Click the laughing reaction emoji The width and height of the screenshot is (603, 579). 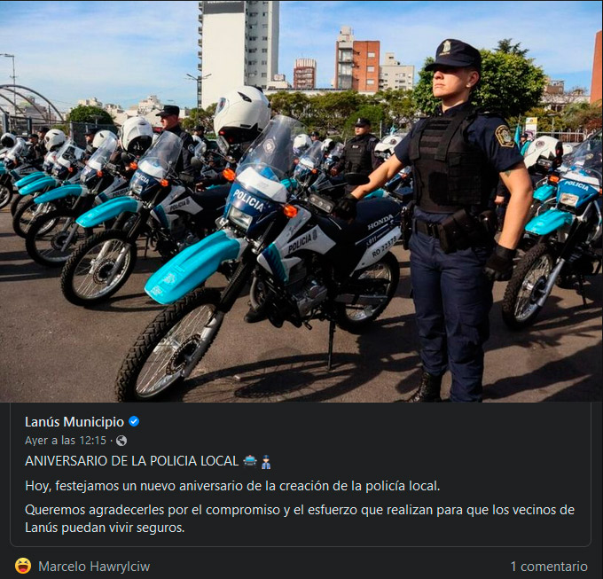(x=23, y=566)
